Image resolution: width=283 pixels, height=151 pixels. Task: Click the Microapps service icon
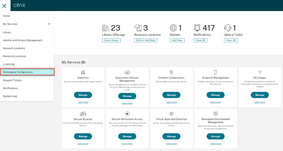(260, 72)
